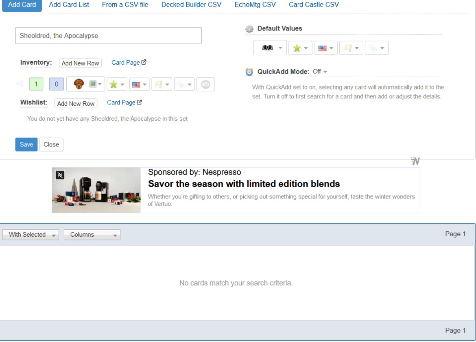Image resolution: width=476 pixels, height=342 pixels.
Task: Click the gear icon beside Default Values
Action: [x=249, y=29]
